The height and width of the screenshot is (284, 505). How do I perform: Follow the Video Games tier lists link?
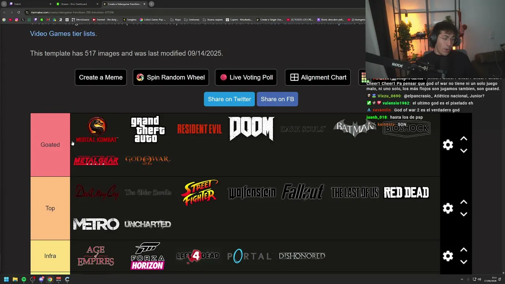63,34
